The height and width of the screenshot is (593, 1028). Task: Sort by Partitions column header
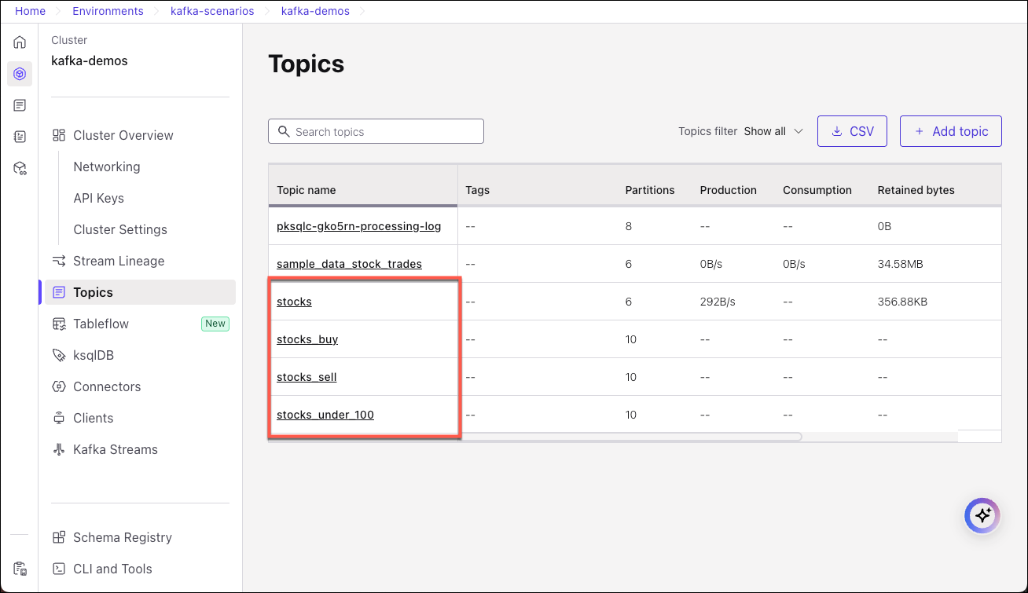(649, 190)
